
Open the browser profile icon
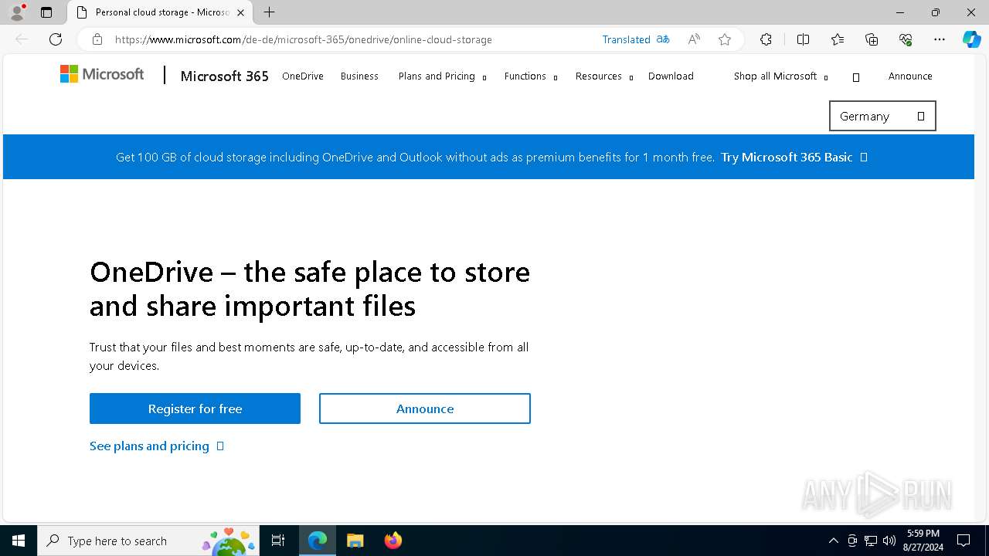point(16,12)
